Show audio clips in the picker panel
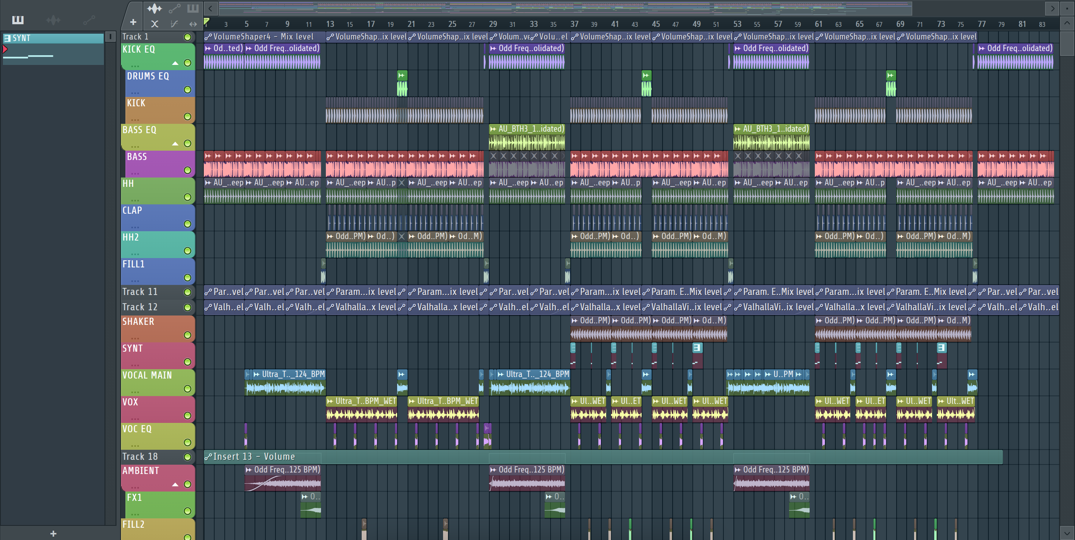Viewport: 1075px width, 540px height. pos(53,20)
